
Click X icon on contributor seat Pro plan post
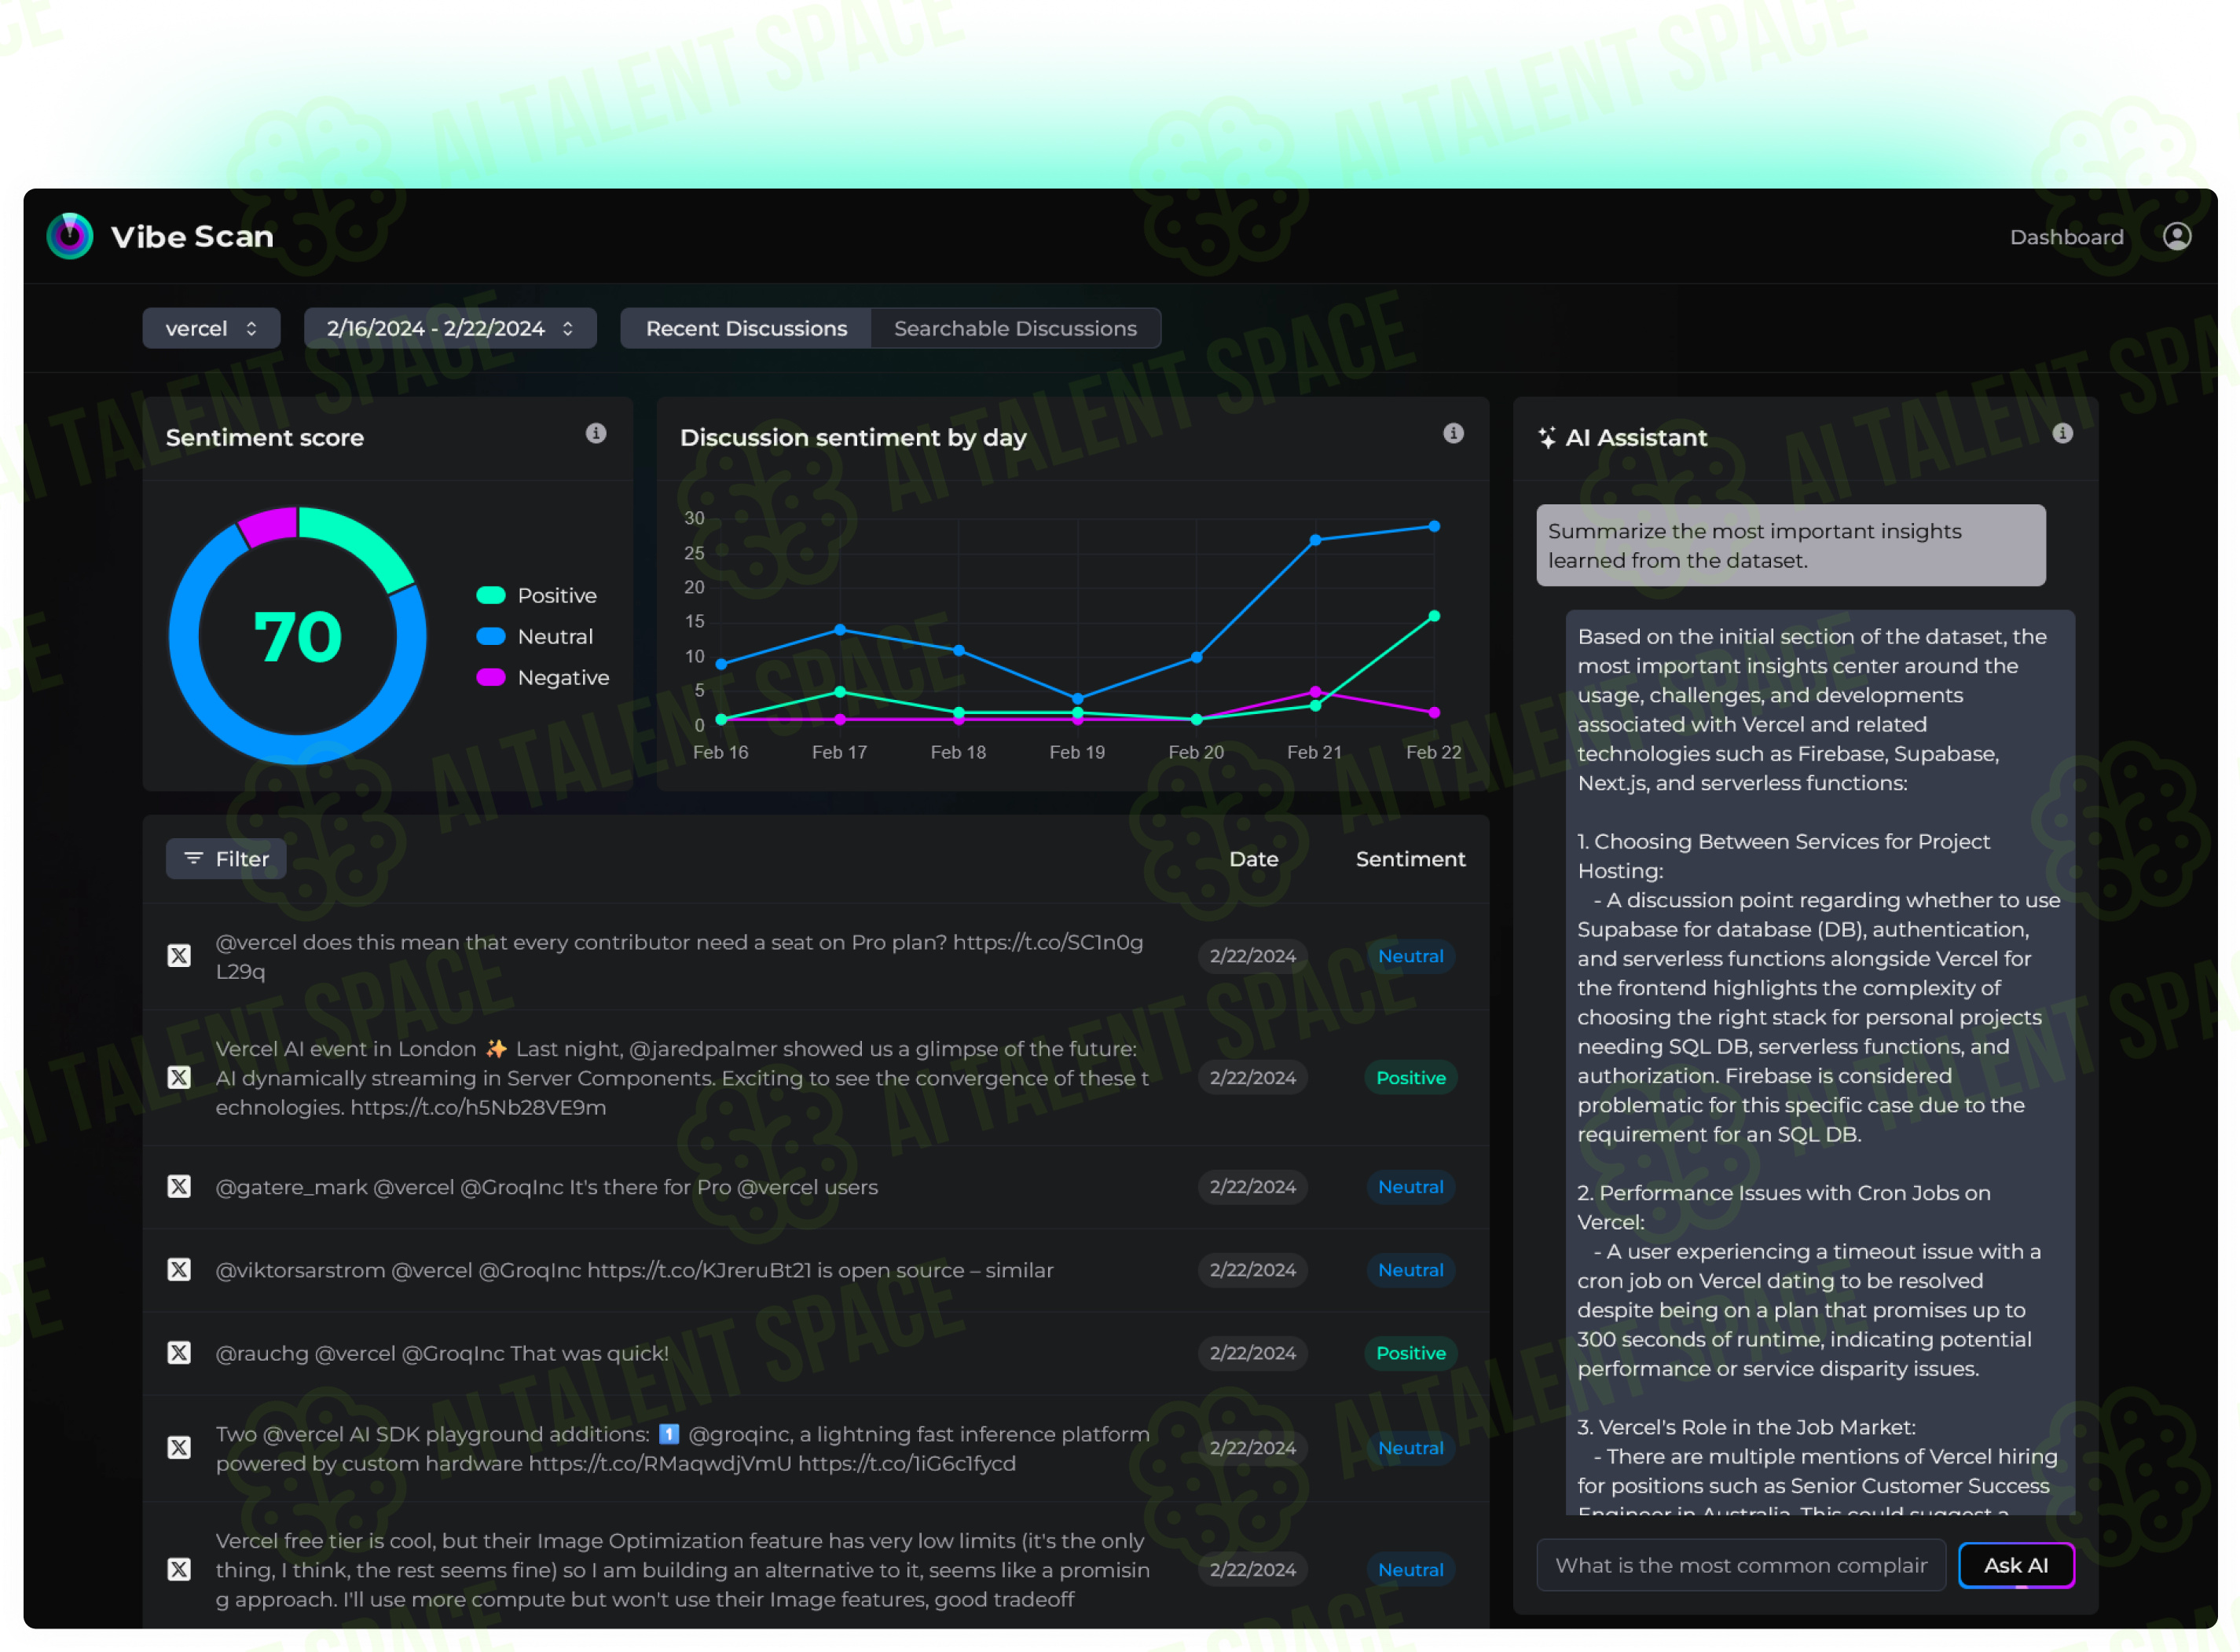179,956
